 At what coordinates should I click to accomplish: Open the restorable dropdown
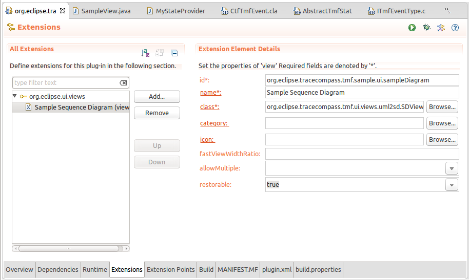[452, 185]
